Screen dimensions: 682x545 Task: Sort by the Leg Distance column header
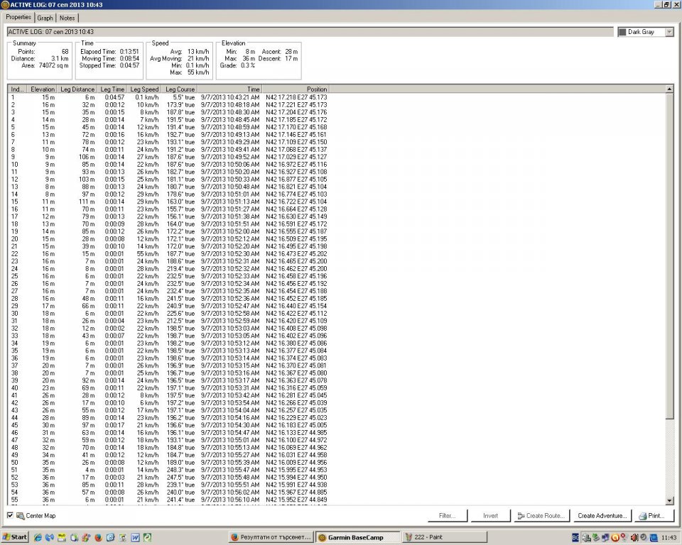tap(77, 89)
